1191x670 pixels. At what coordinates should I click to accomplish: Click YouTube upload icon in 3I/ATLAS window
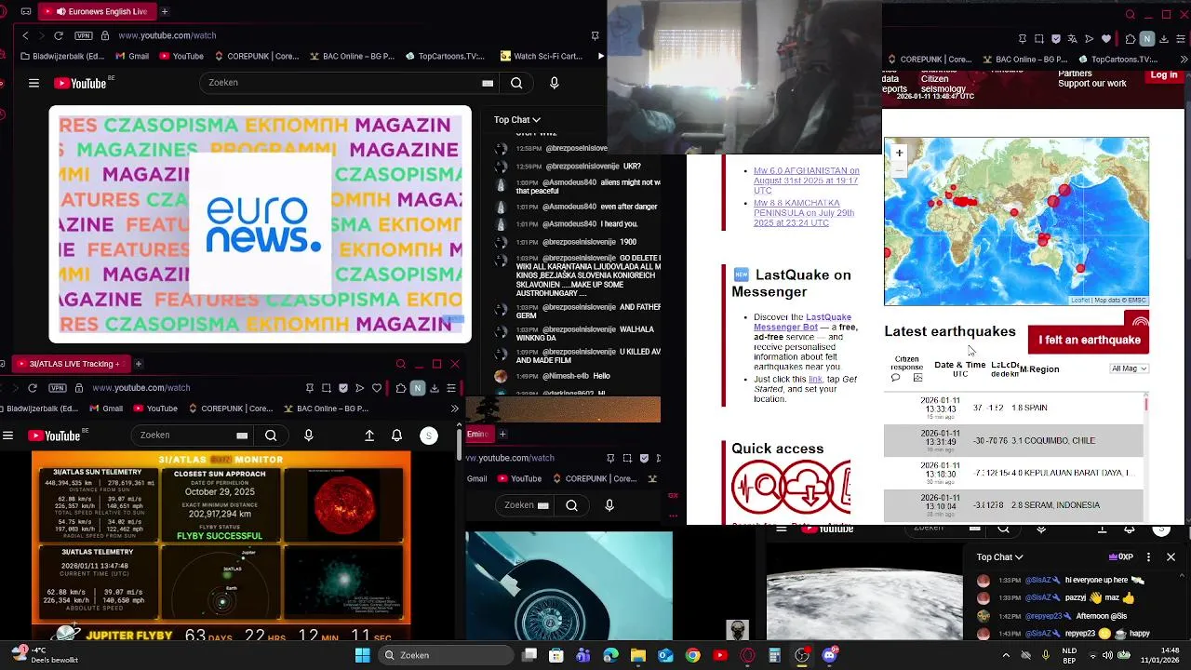click(369, 435)
